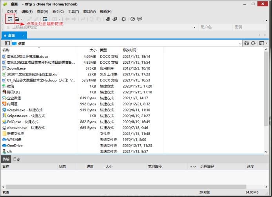272x197 pixels.
Task: Select the dbeaver.exe shortcut row
Action: pyautogui.click(x=82, y=128)
